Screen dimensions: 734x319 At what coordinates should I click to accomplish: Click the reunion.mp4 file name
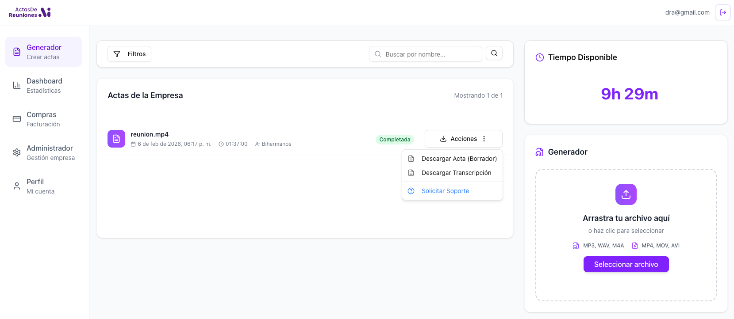click(x=150, y=134)
